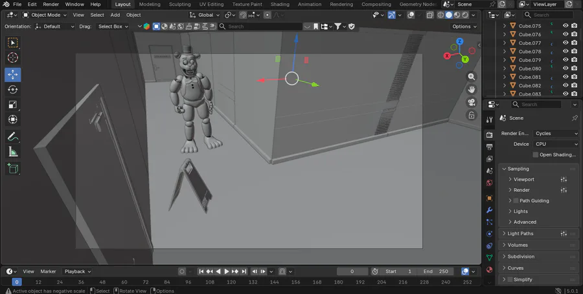
Task: Open the Object Mode dropdown
Action: click(x=45, y=15)
